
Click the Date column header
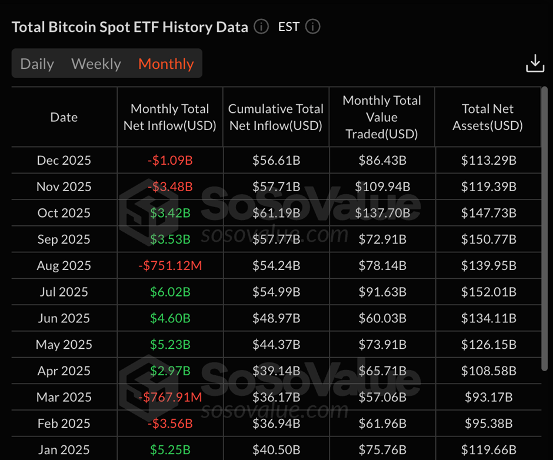[x=64, y=117]
